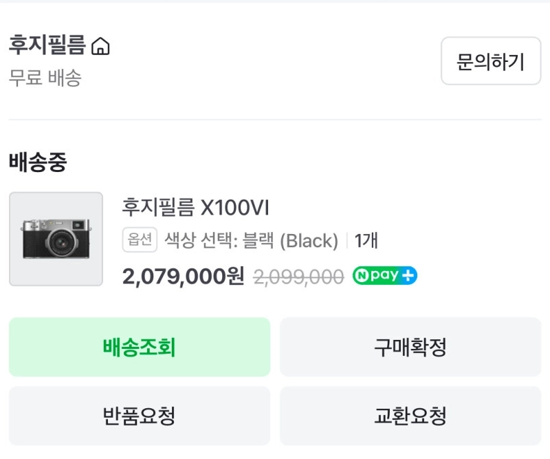This screenshot has height=459, width=550.
Task: Click the 블랙 (Black) option value
Action: pyautogui.click(x=289, y=240)
